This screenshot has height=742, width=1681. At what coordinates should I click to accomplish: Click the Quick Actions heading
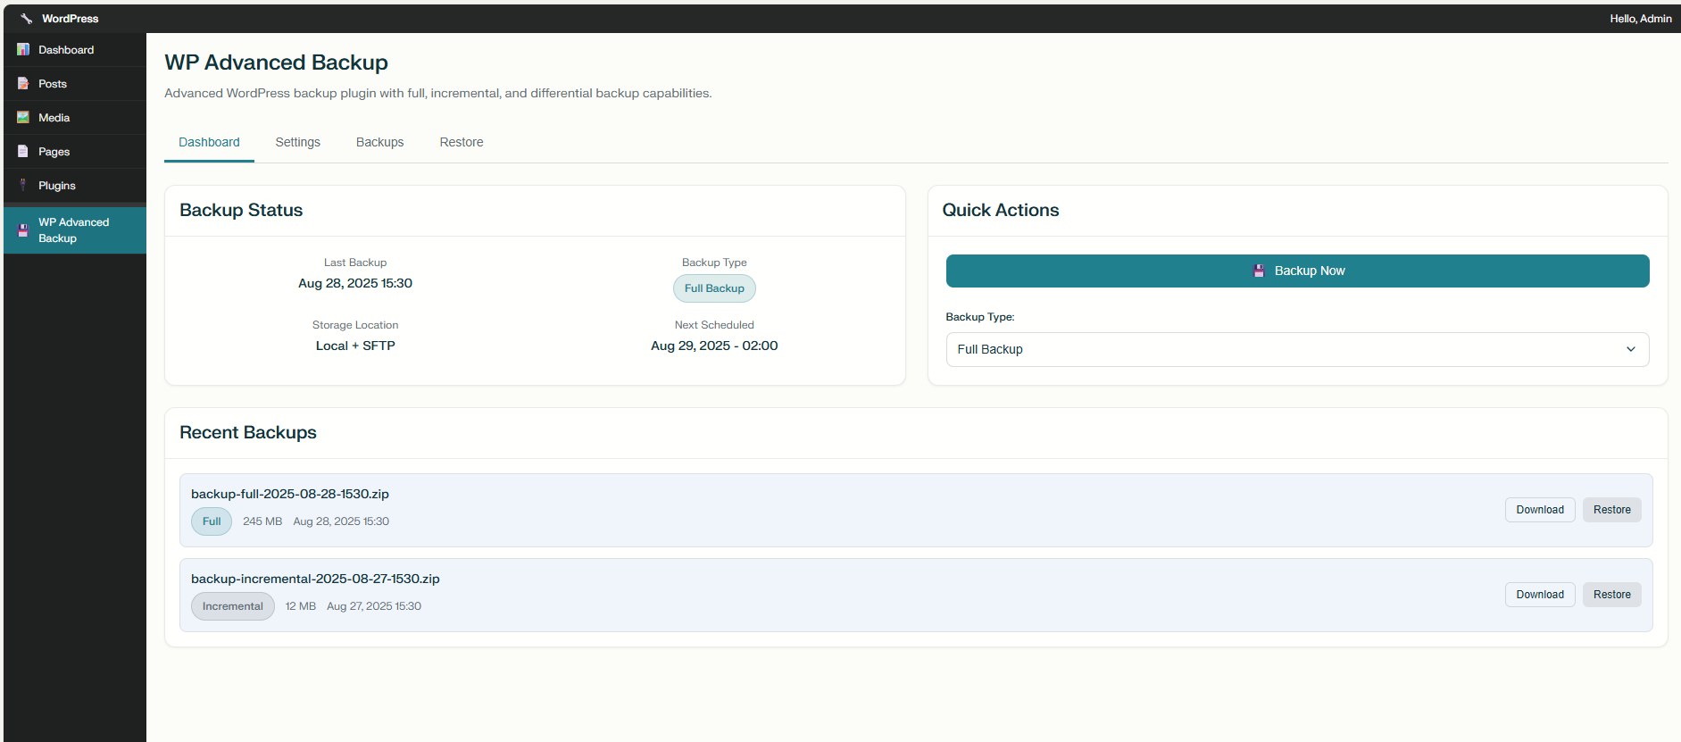[1001, 210]
